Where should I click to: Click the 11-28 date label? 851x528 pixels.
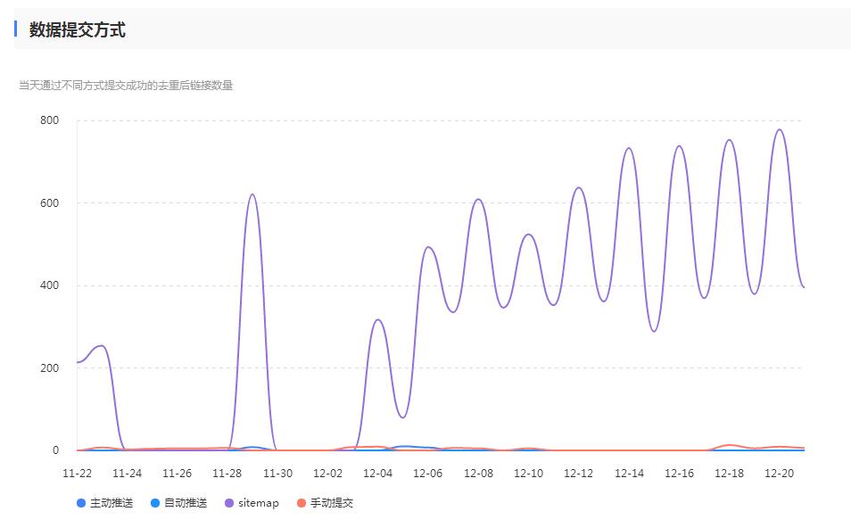click(x=227, y=474)
